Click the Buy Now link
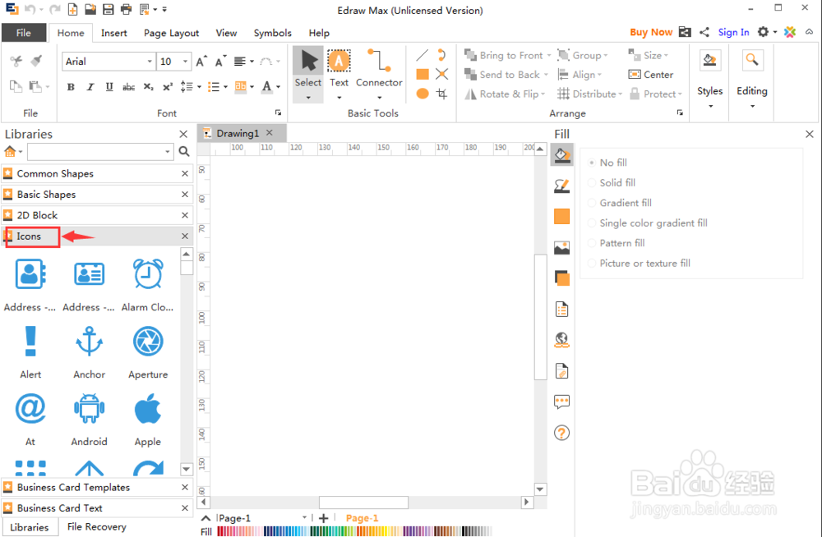Viewport: 822px width, 537px height. 651,32
